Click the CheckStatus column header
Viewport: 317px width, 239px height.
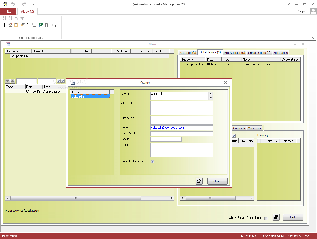290,60
